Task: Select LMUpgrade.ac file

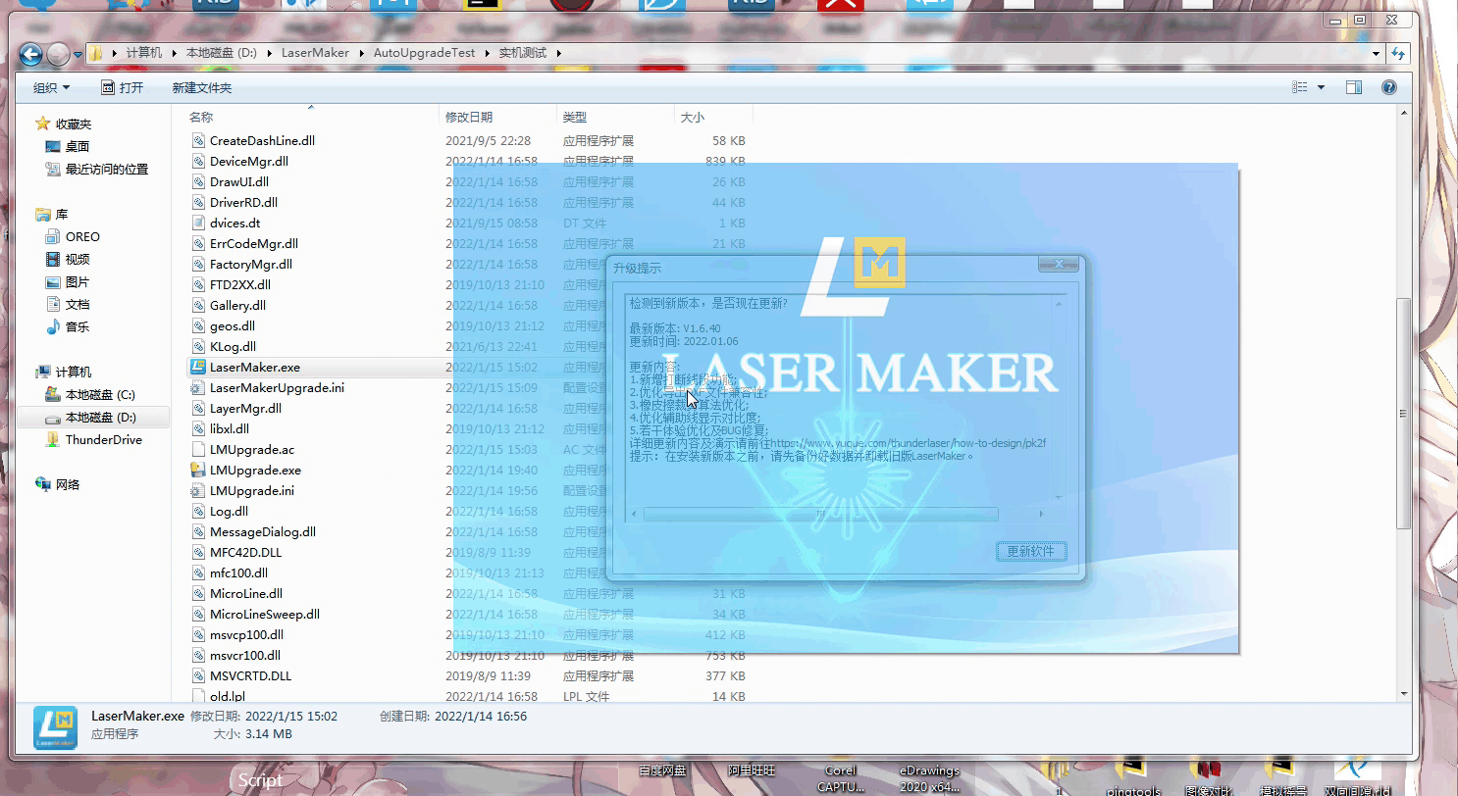Action: point(251,449)
